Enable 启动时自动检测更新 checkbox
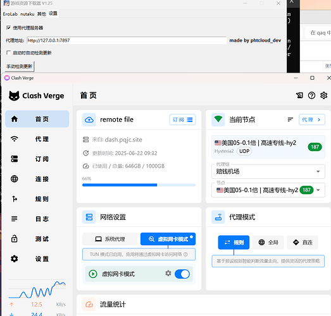The height and width of the screenshot is (316, 331). (x=8, y=52)
